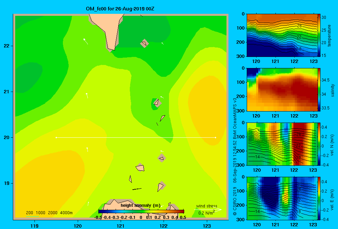The height and width of the screenshot is (229, 338).
Task: Click the 'salinity' axis label
Action: click(333, 91)
